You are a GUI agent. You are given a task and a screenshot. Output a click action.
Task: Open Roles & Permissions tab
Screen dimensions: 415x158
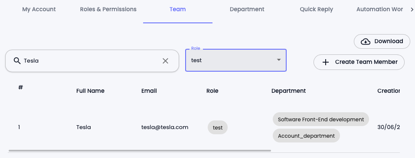108,9
